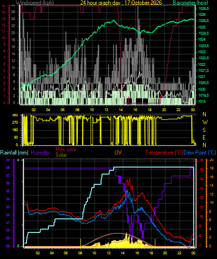
Task: Click UV axis value 18
Action: [211, 168]
